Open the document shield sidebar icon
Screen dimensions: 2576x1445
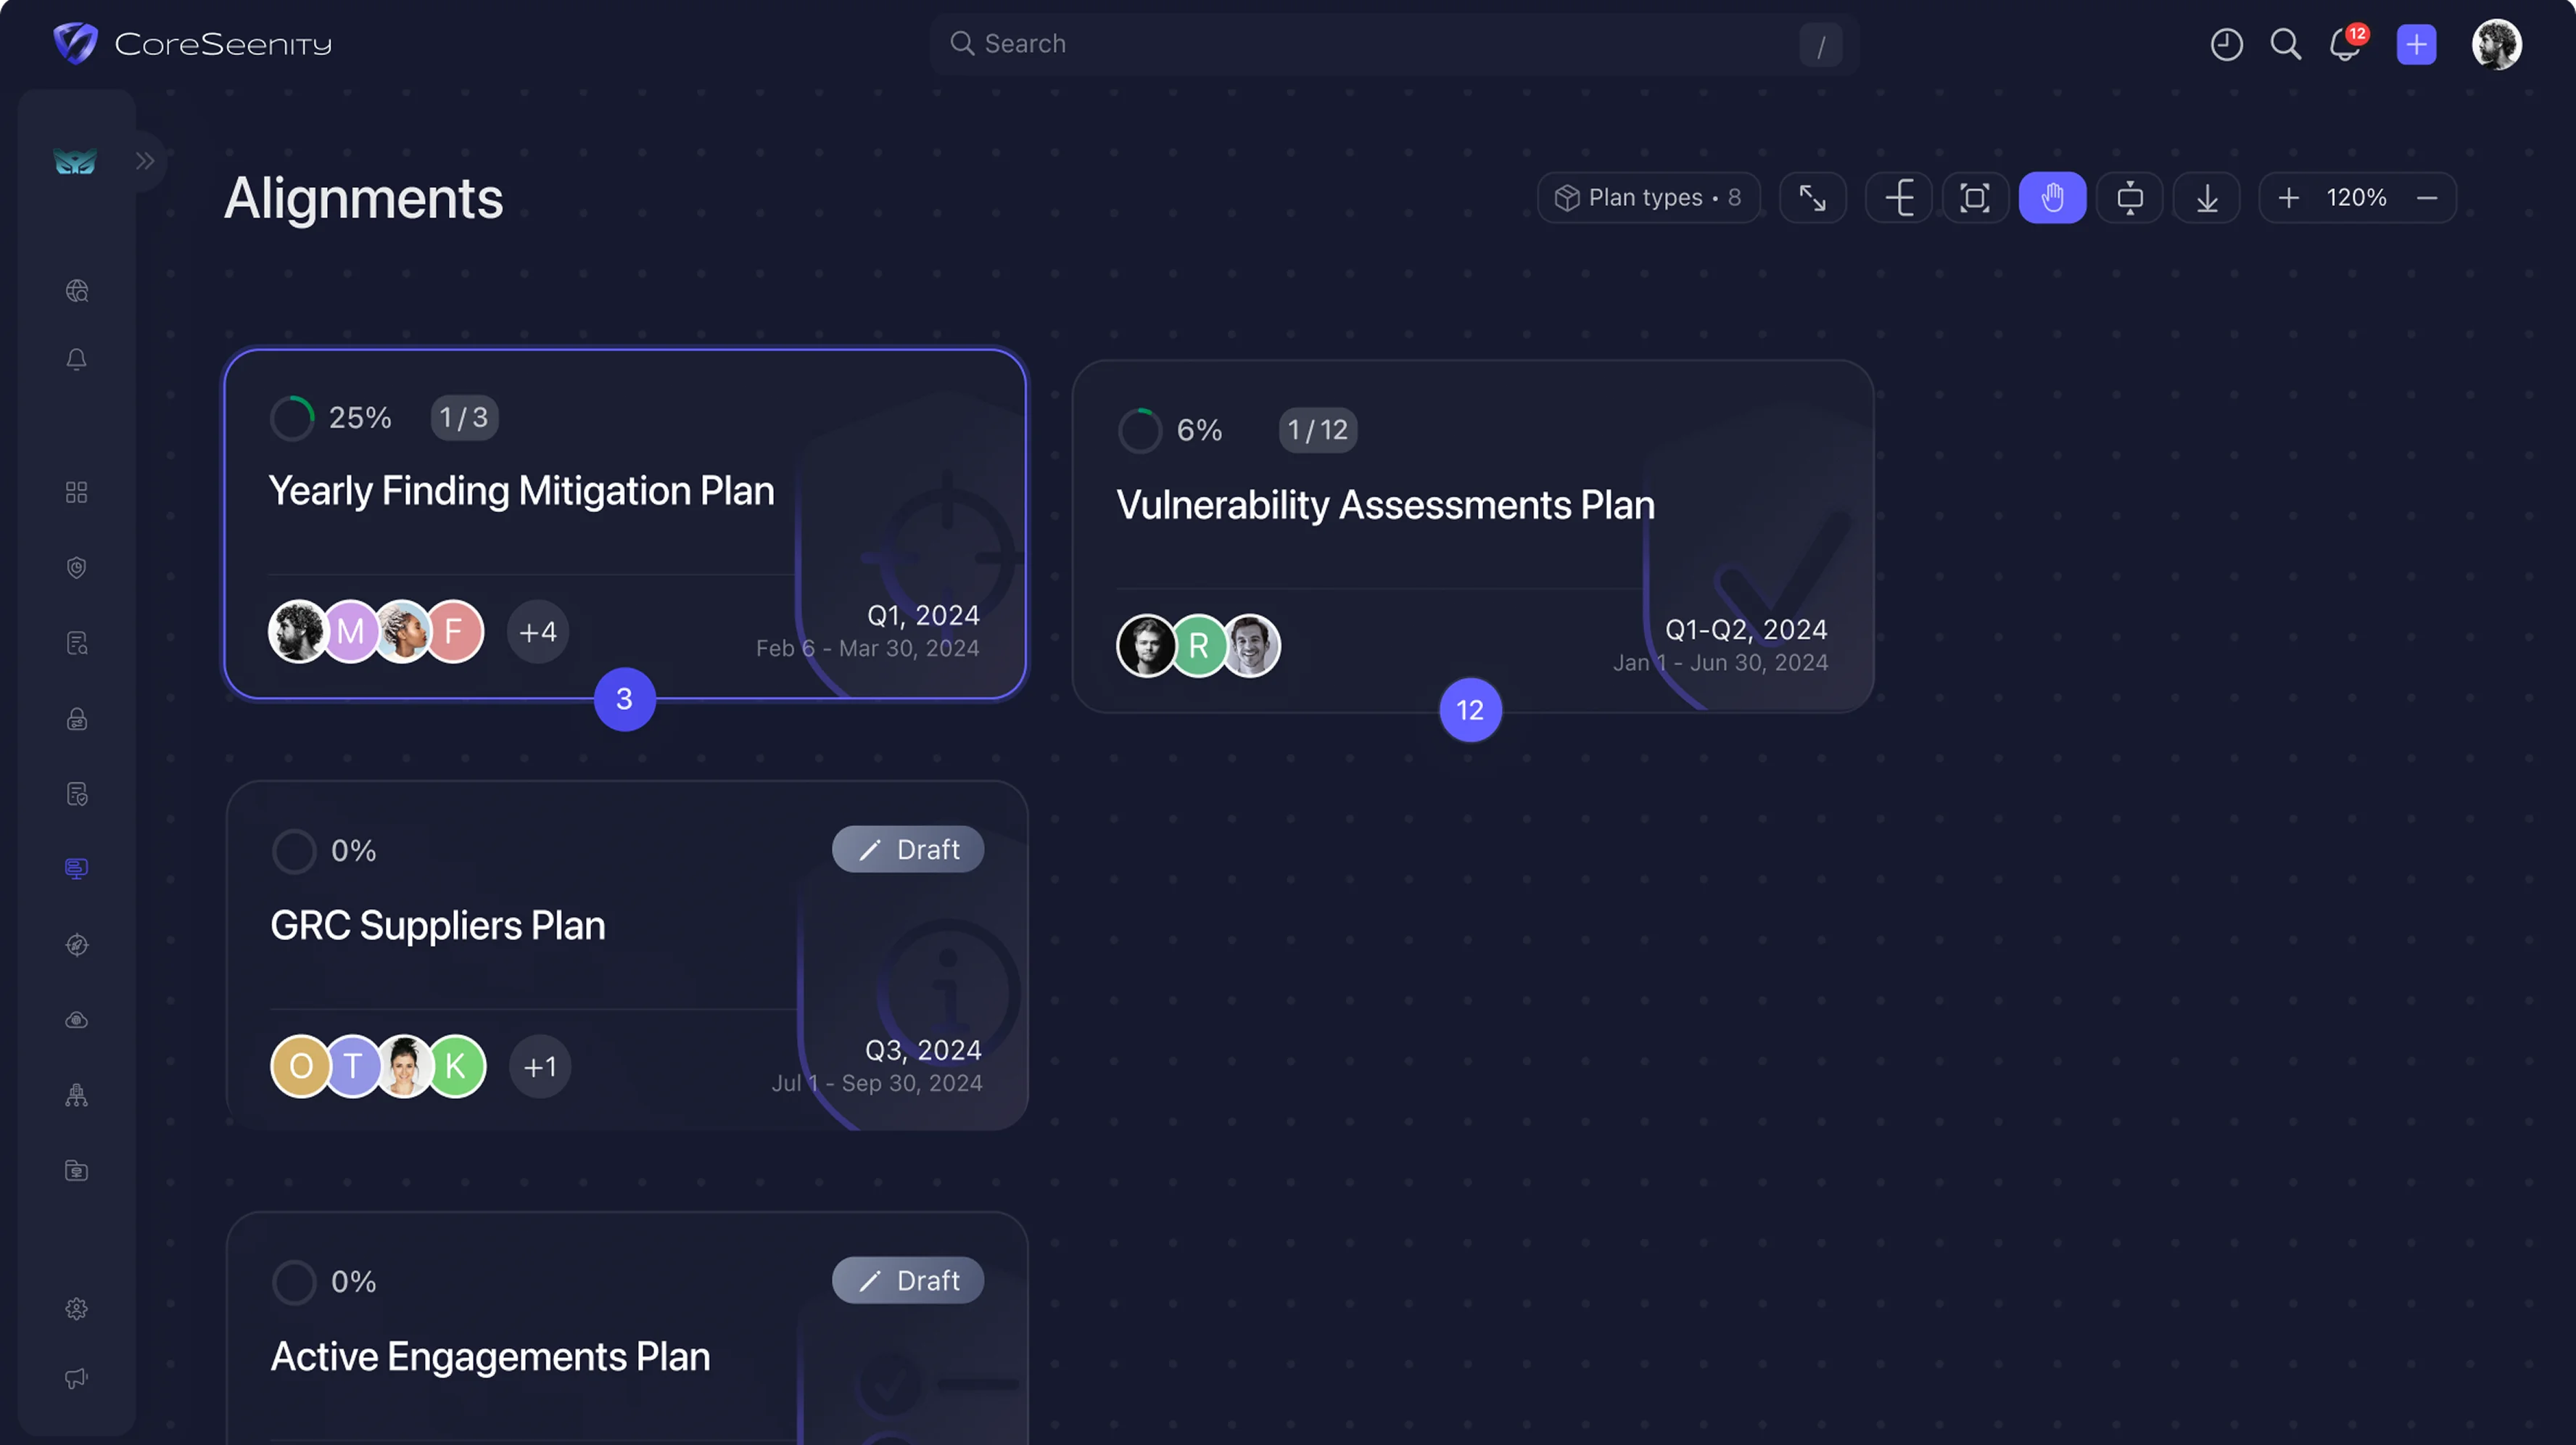point(77,793)
